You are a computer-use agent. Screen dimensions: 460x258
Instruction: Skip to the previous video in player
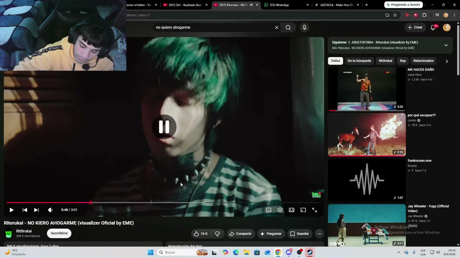(25, 210)
